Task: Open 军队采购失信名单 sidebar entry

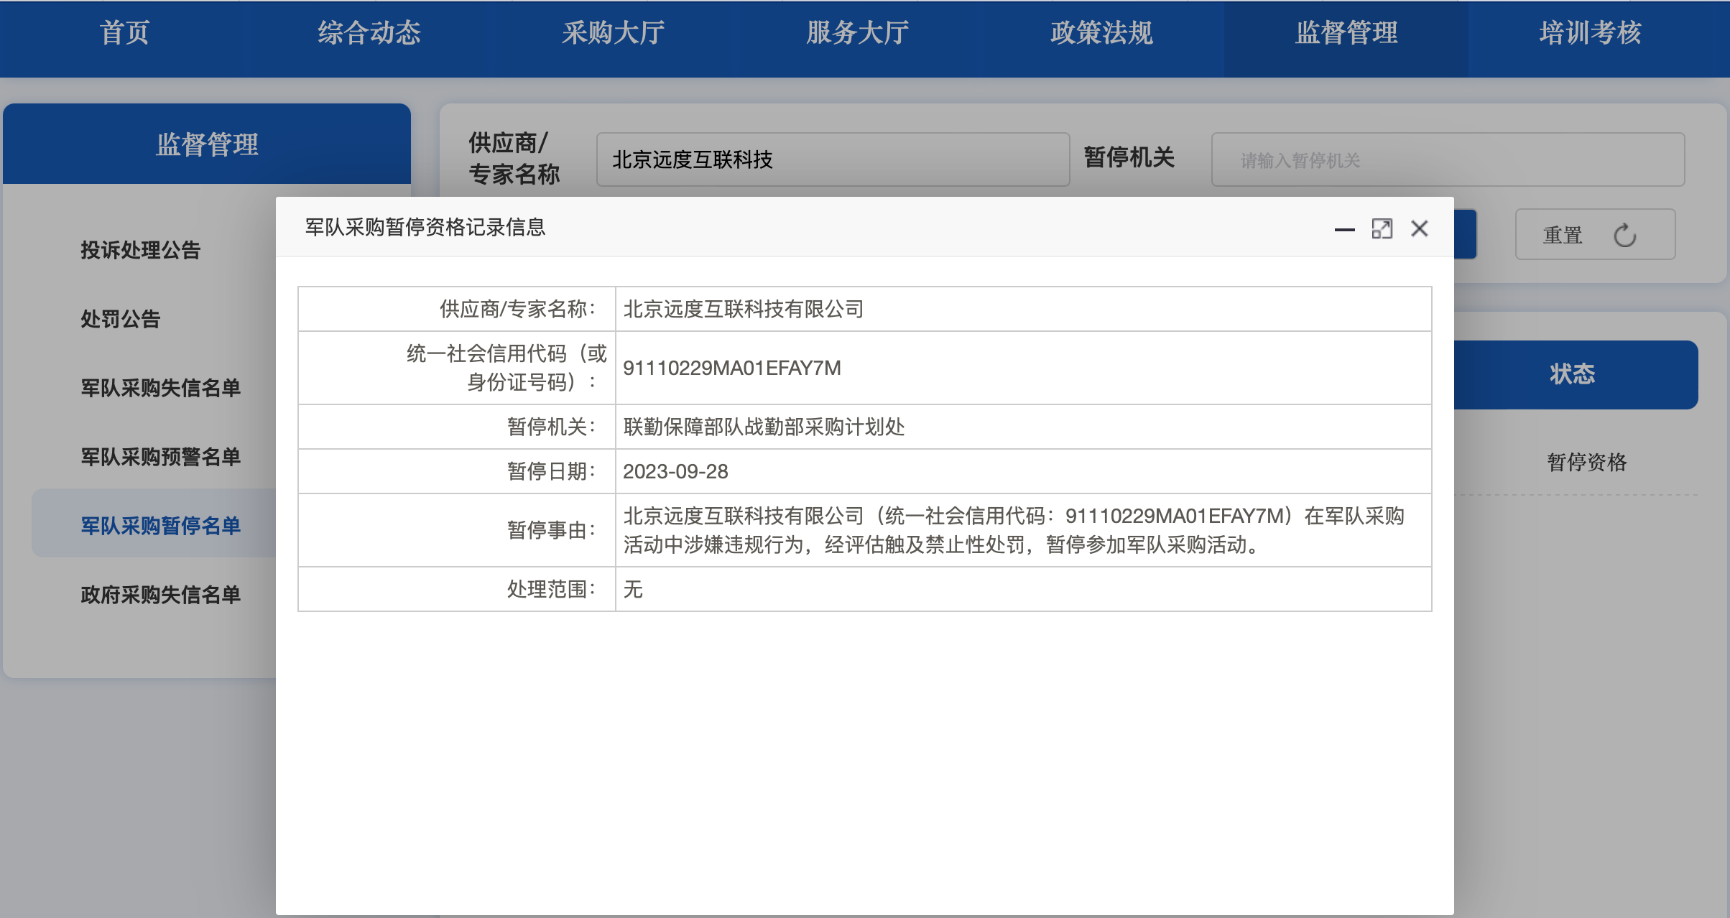Action: coord(161,388)
